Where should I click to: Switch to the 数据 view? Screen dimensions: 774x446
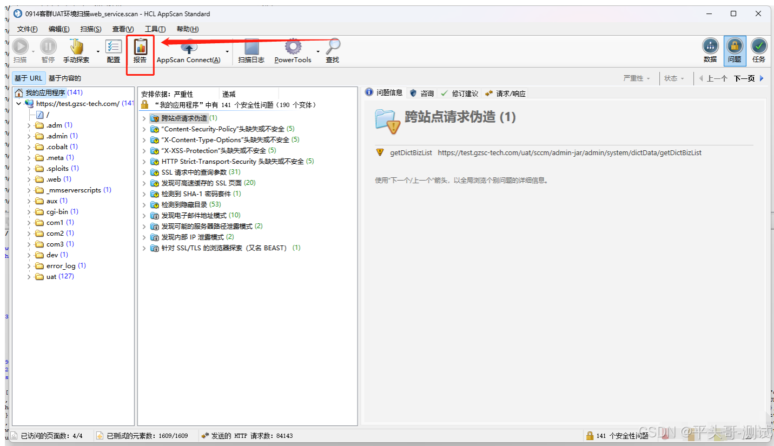pos(710,51)
